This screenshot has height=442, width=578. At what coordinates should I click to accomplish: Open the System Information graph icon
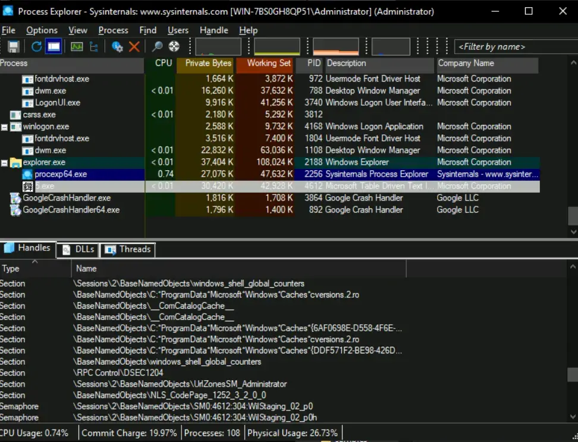click(77, 46)
